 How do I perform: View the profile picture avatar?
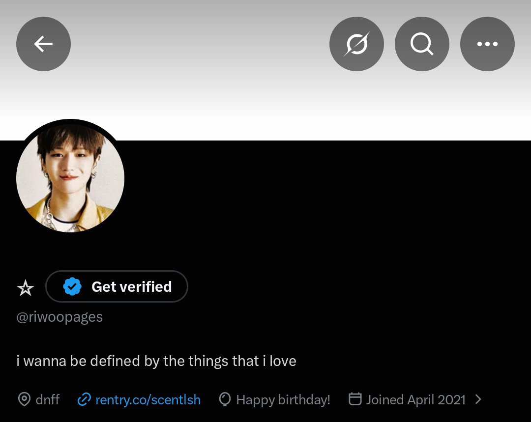coord(70,178)
